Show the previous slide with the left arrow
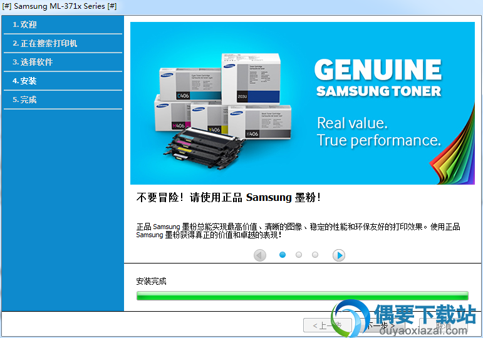The image size is (483, 338). pyautogui.click(x=260, y=255)
